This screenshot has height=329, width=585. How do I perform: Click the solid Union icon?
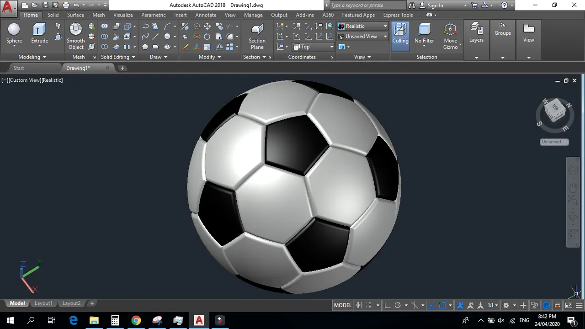pyautogui.click(x=105, y=27)
